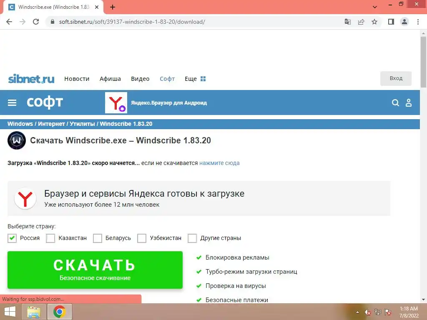
Task: Click 'Турбо-режим загрузки страниц' text
Action: (x=251, y=272)
